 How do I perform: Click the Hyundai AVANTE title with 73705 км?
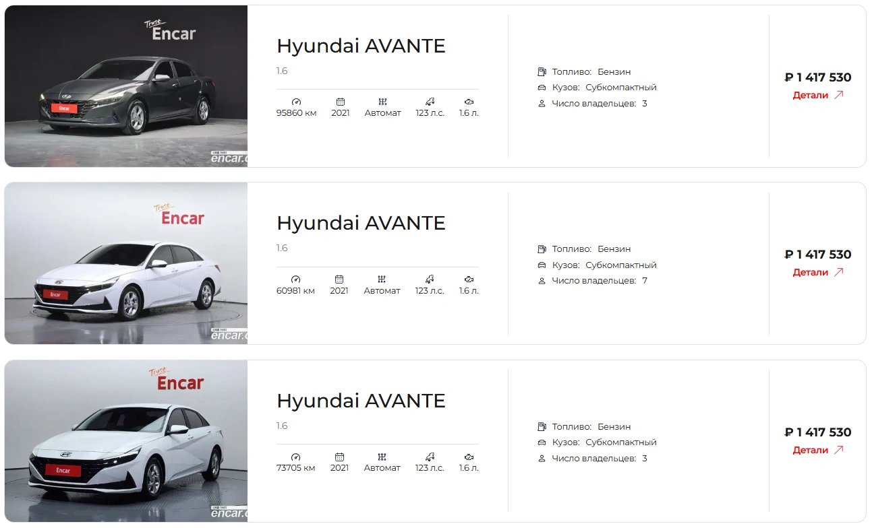(361, 401)
